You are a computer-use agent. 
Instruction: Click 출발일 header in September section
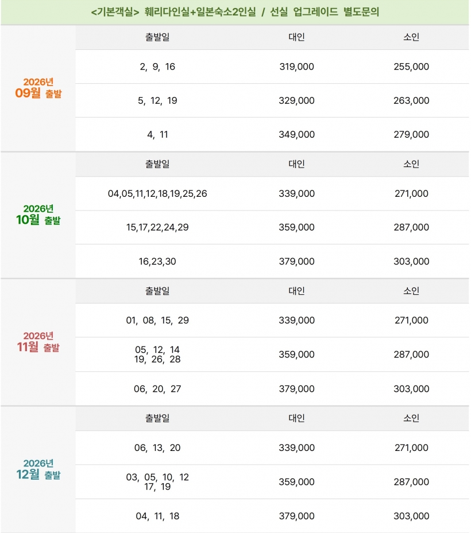tap(157, 37)
